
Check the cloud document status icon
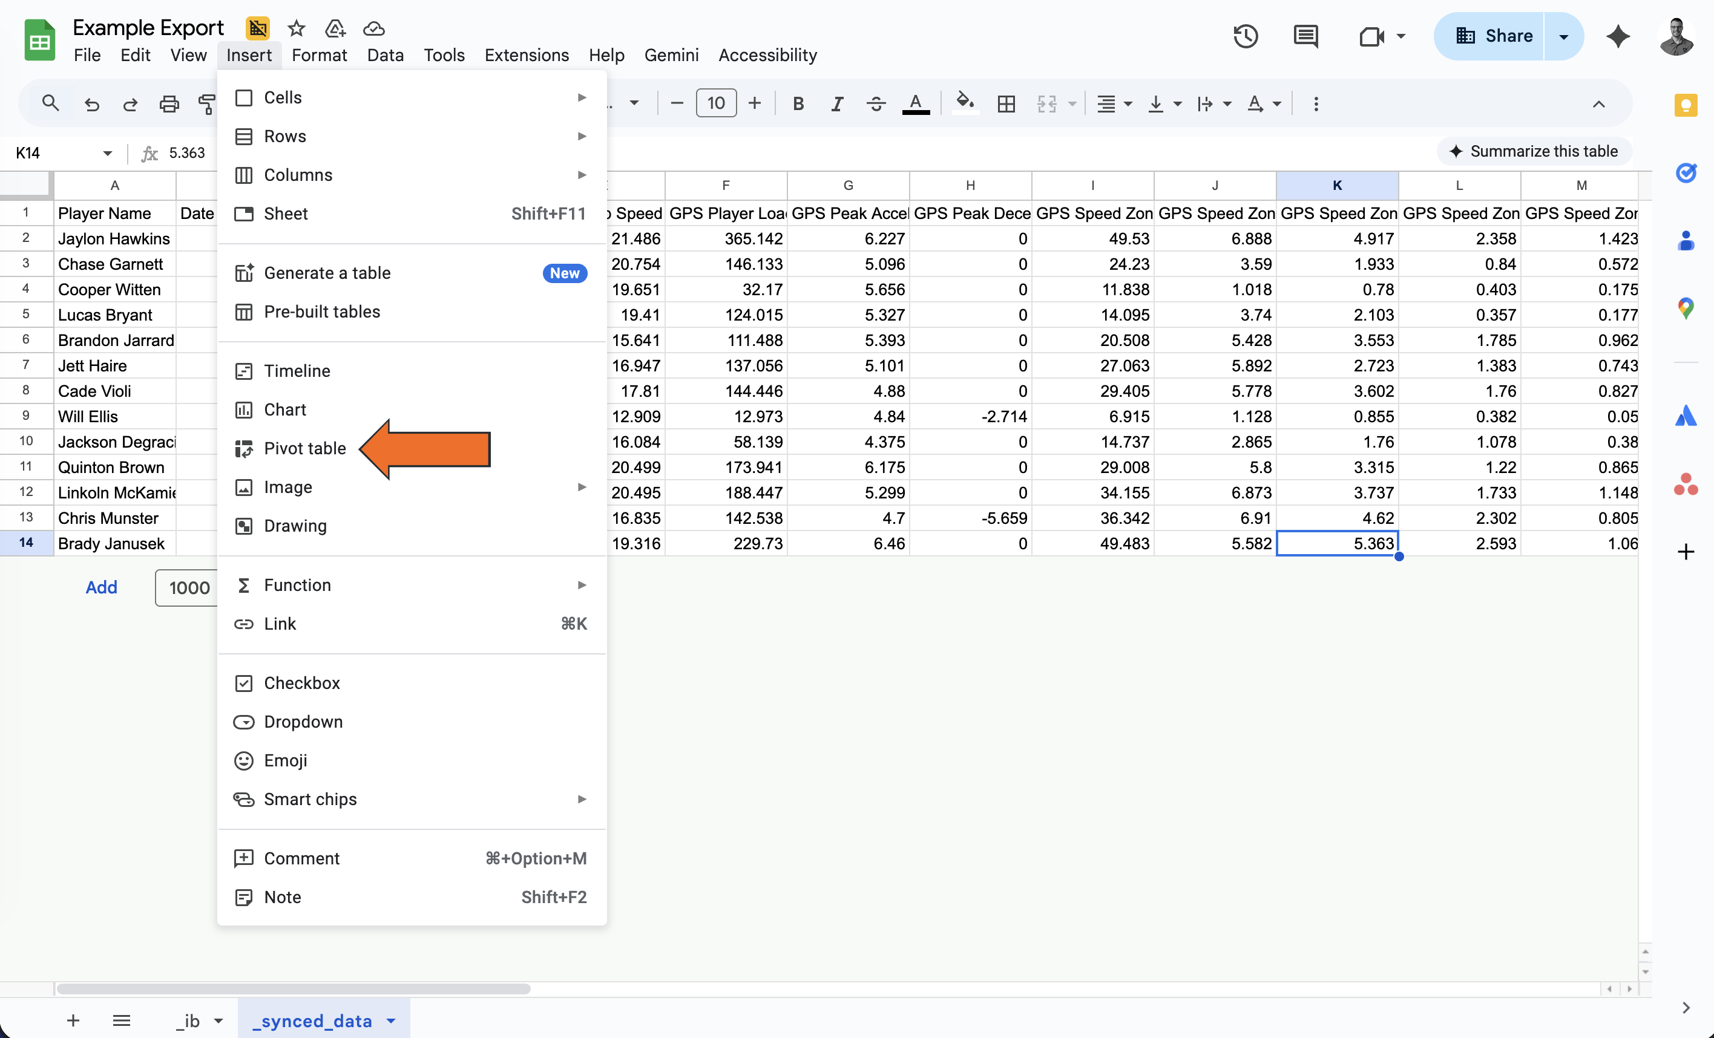coord(374,28)
